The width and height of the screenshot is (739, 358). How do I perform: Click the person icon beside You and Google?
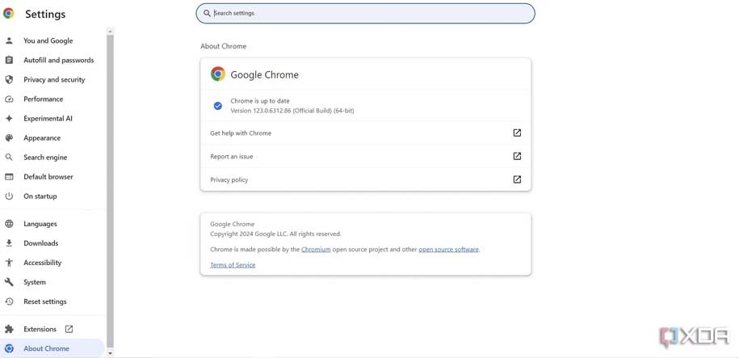tap(9, 40)
